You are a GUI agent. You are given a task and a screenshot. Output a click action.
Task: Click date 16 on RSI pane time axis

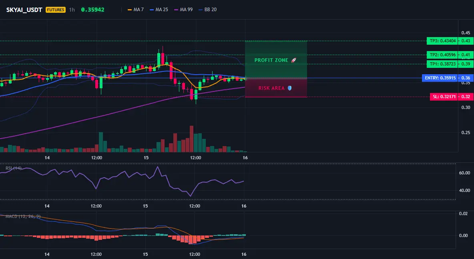[x=244, y=206]
